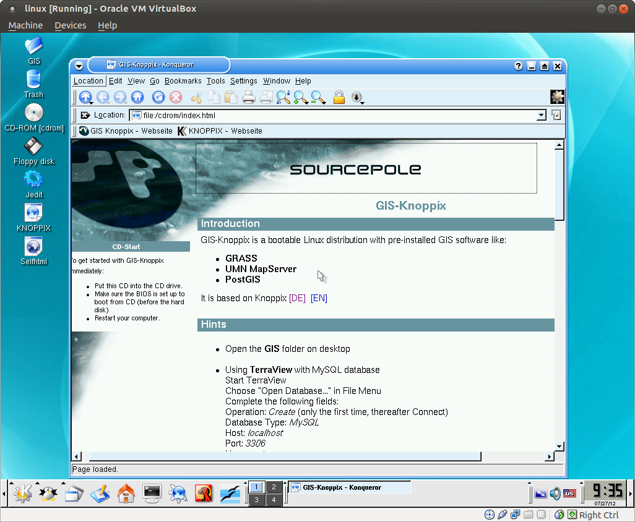This screenshot has width=635, height=522.
Task: Click the Up navigation arrow in Konqueror
Action: pos(85,97)
